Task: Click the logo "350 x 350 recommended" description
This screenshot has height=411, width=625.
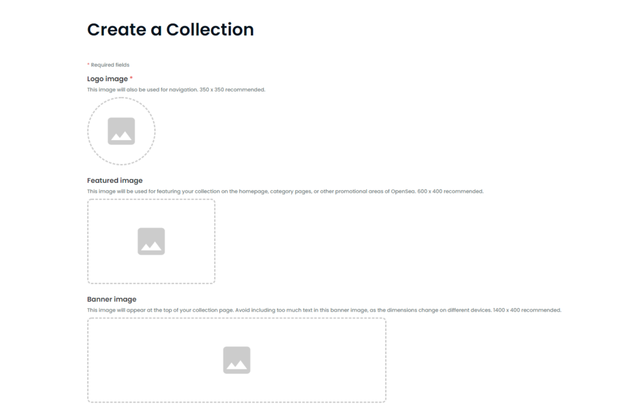Action: (x=176, y=90)
